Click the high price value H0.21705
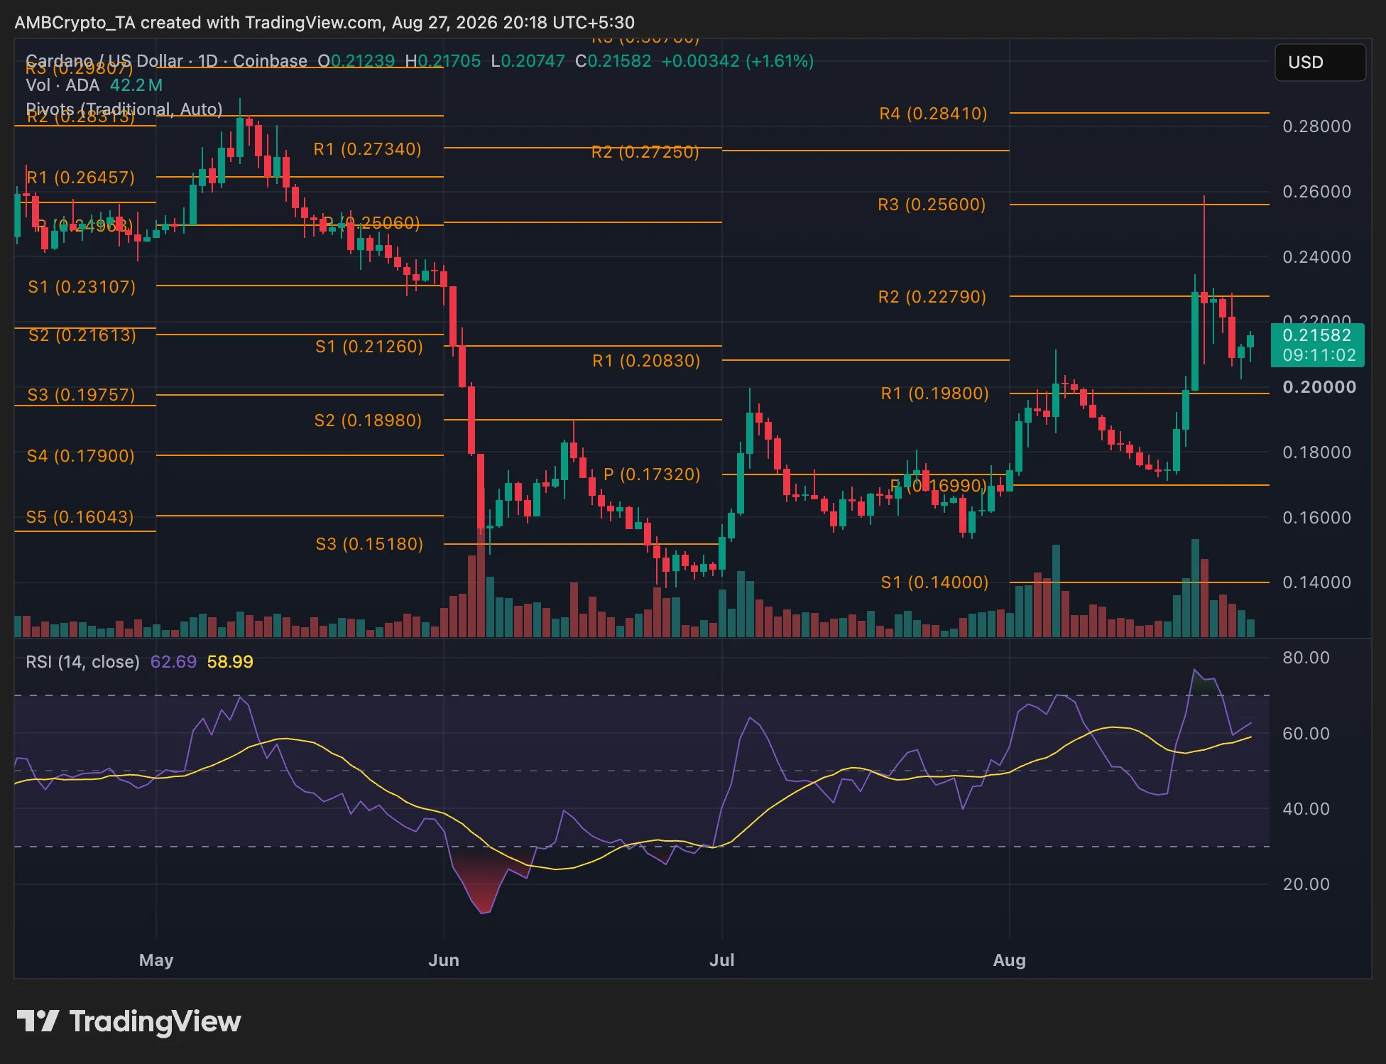 point(443,61)
